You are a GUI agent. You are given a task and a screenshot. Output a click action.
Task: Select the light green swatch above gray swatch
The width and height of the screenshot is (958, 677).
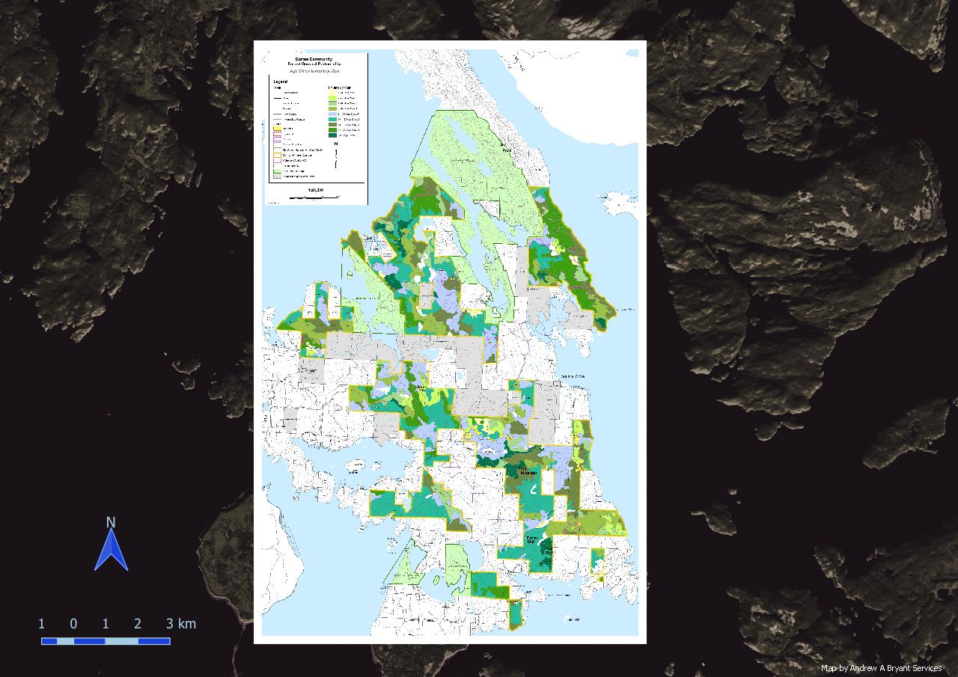(x=276, y=171)
